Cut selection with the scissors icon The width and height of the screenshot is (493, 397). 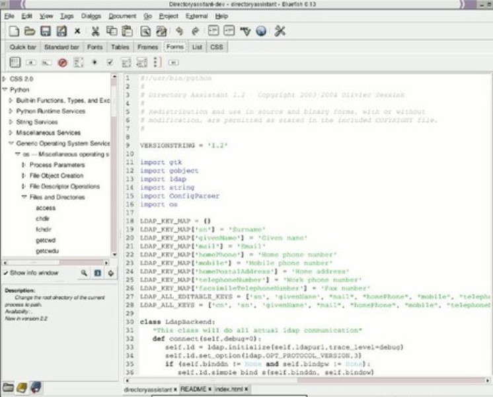[95, 31]
